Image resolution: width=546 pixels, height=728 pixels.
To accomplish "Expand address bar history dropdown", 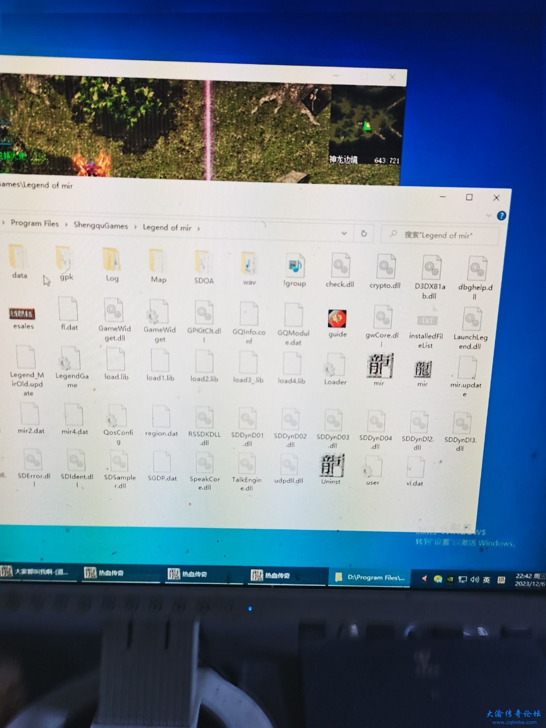I will point(344,233).
